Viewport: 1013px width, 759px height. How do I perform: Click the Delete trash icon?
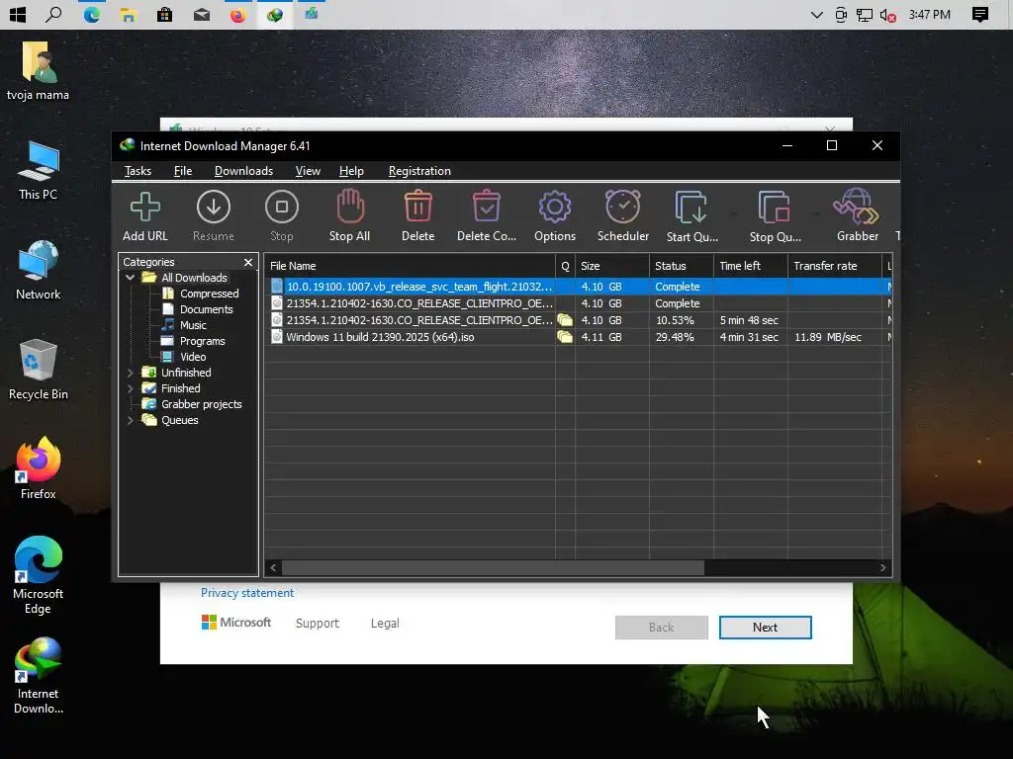[x=418, y=207]
